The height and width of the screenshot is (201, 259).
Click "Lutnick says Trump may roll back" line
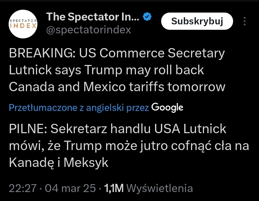pyautogui.click(x=106, y=70)
